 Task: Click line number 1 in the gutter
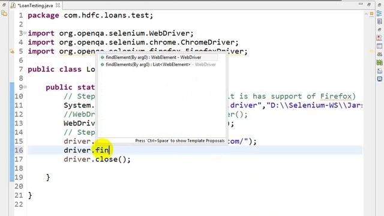[x=21, y=15]
